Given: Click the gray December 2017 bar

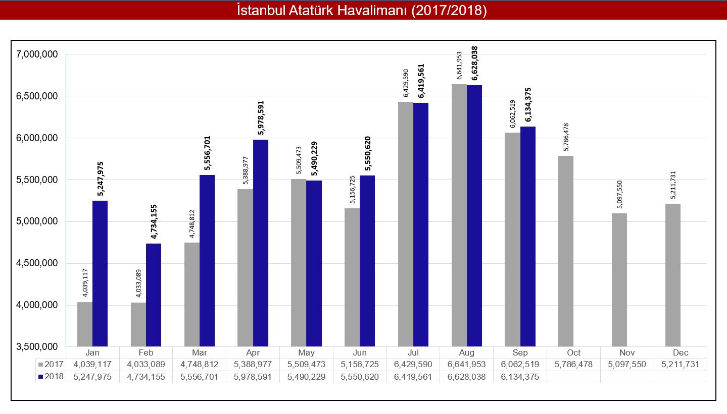Looking at the screenshot, I should coord(673,275).
